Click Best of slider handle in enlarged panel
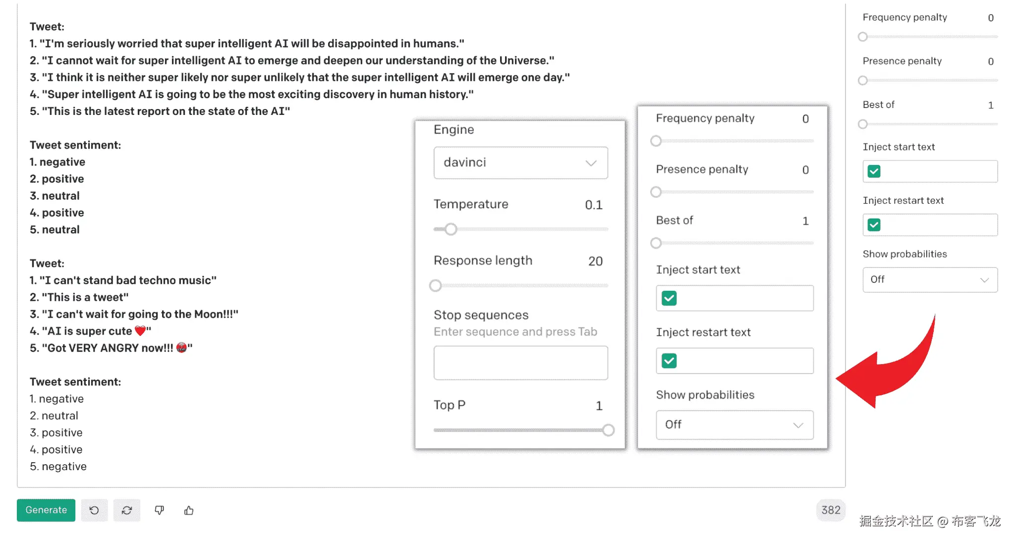Screen dimensions: 1015x542 (656, 243)
